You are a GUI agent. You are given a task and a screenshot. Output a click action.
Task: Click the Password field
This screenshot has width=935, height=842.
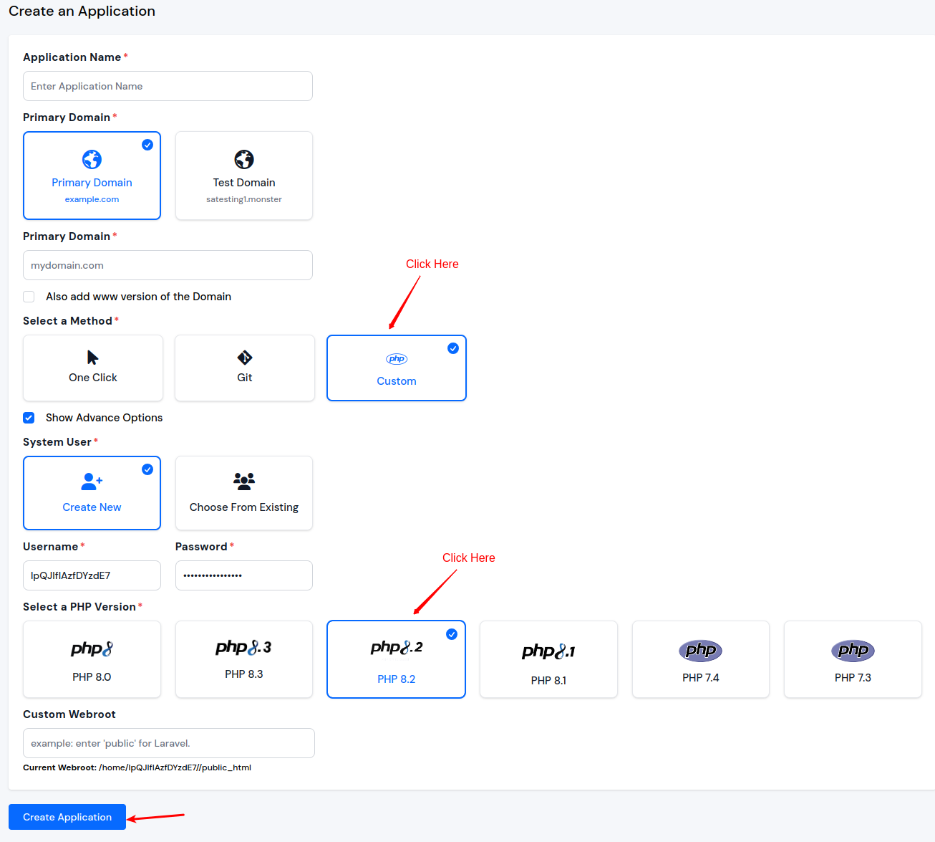pos(244,575)
